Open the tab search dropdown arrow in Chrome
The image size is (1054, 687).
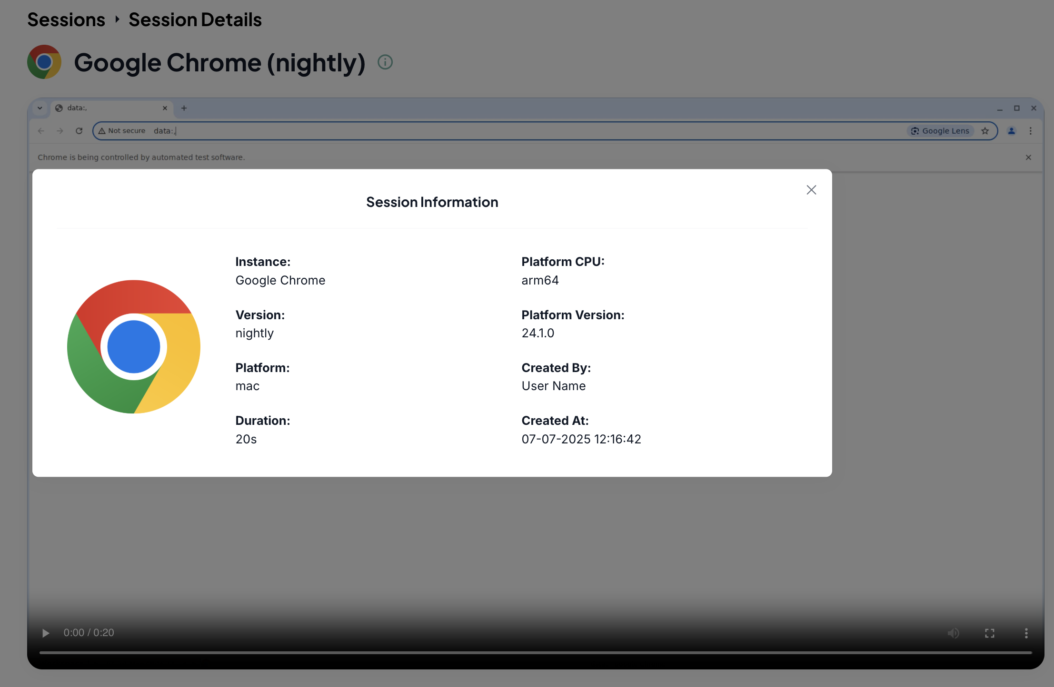click(40, 108)
